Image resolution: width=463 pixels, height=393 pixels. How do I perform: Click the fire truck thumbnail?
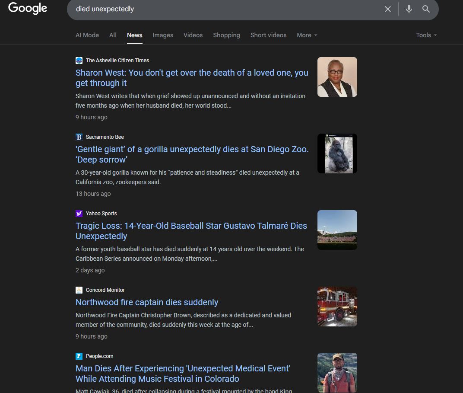337,307
